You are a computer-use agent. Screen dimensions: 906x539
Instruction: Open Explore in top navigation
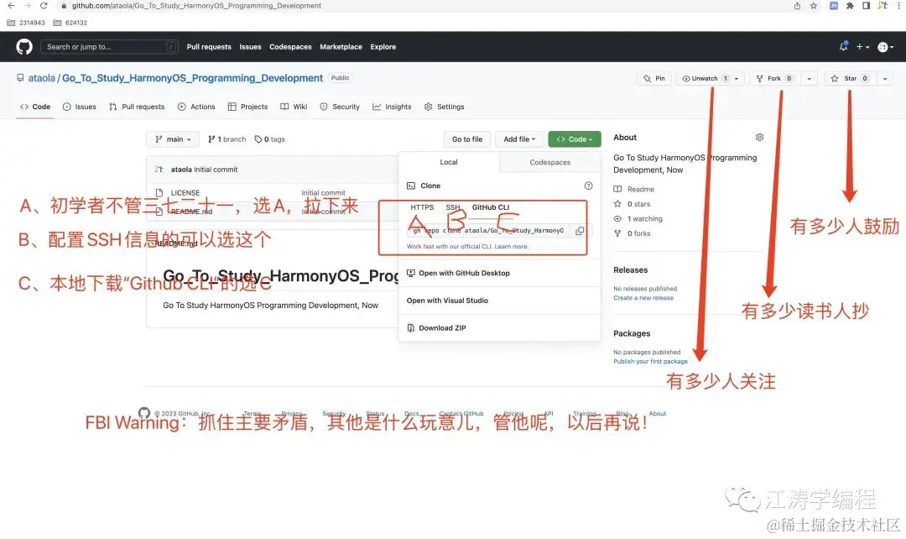(383, 47)
